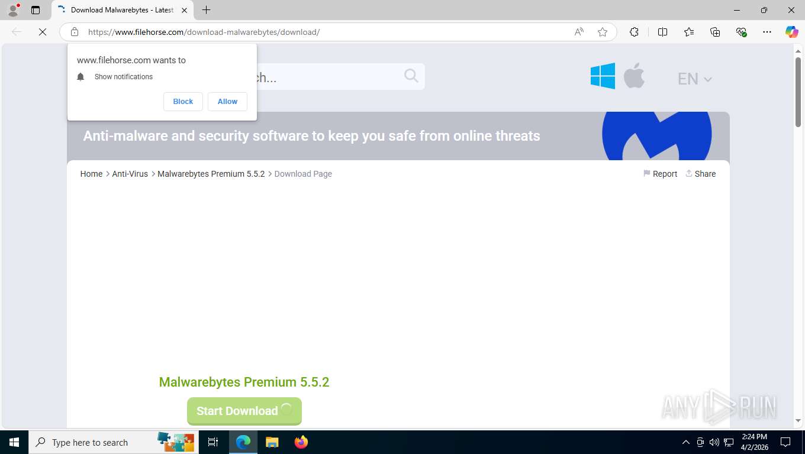The width and height of the screenshot is (805, 454).
Task: Add this page to favorites star icon
Action: [x=603, y=32]
